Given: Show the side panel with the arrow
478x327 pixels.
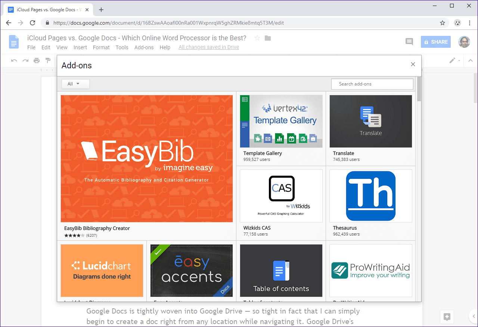Looking at the screenshot, I should pyautogui.click(x=474, y=317).
